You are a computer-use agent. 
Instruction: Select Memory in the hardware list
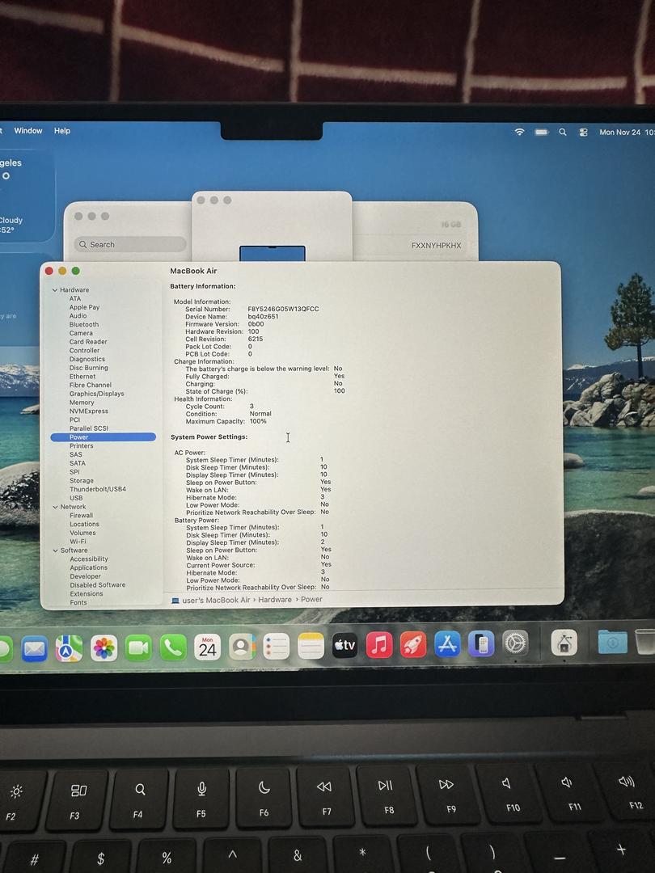click(x=82, y=403)
